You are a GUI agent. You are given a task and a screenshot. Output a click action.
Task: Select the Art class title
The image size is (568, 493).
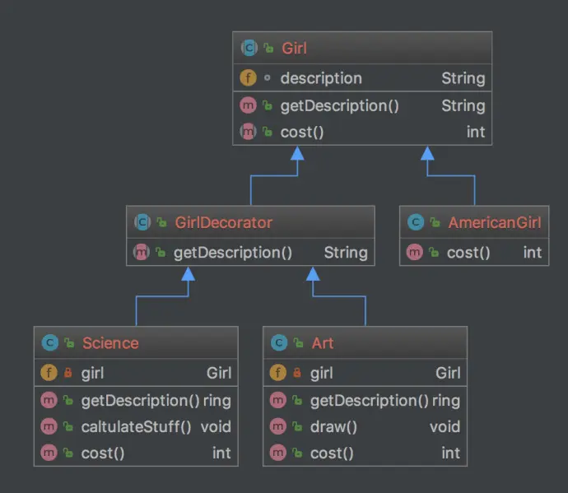(323, 343)
